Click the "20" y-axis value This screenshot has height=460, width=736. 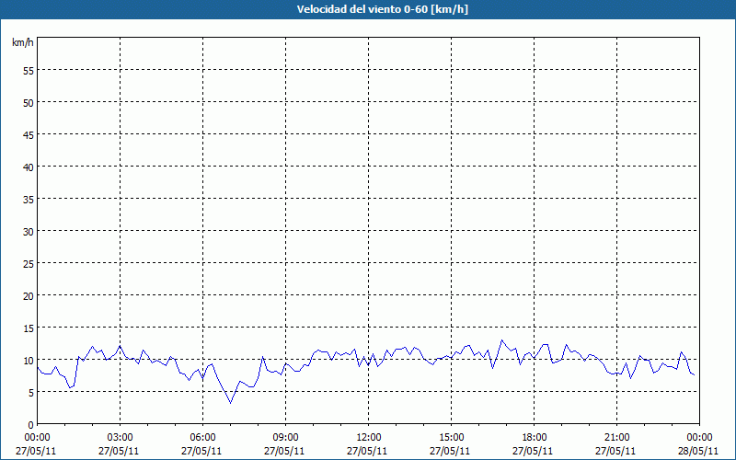click(29, 295)
